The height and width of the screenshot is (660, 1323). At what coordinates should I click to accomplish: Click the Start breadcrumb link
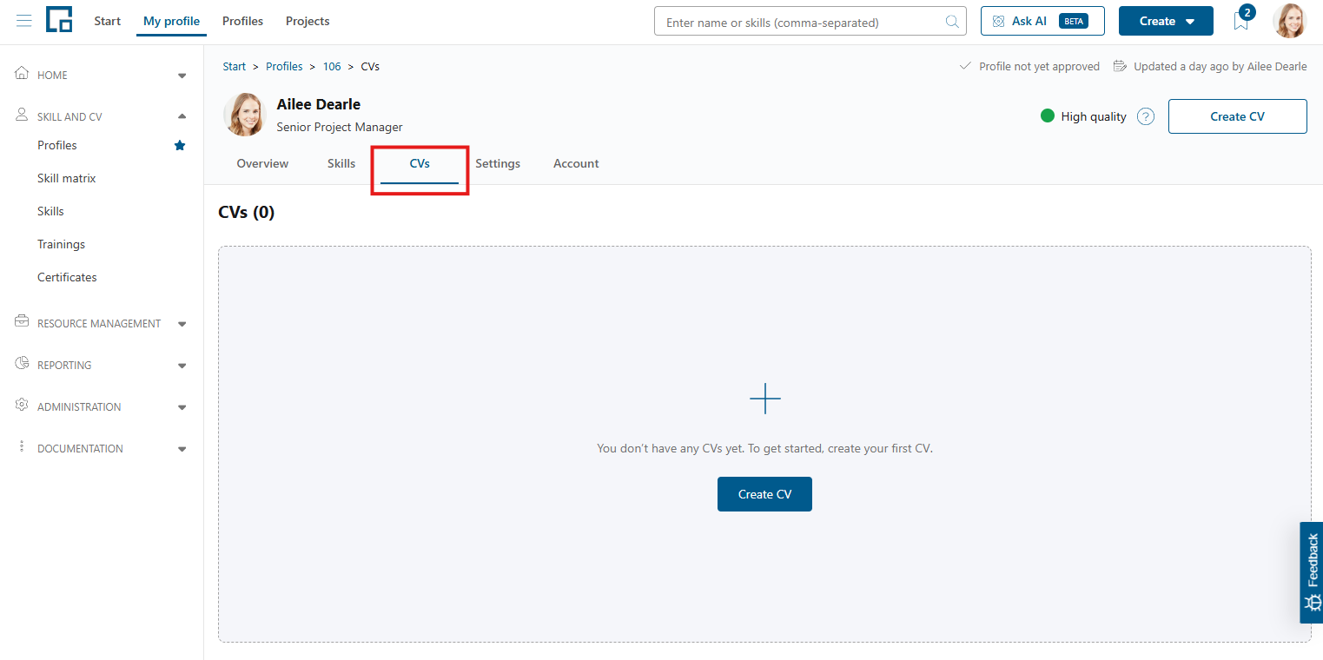(x=235, y=66)
